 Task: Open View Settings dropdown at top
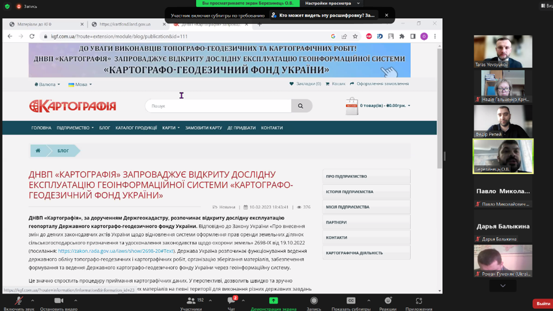point(333,3)
